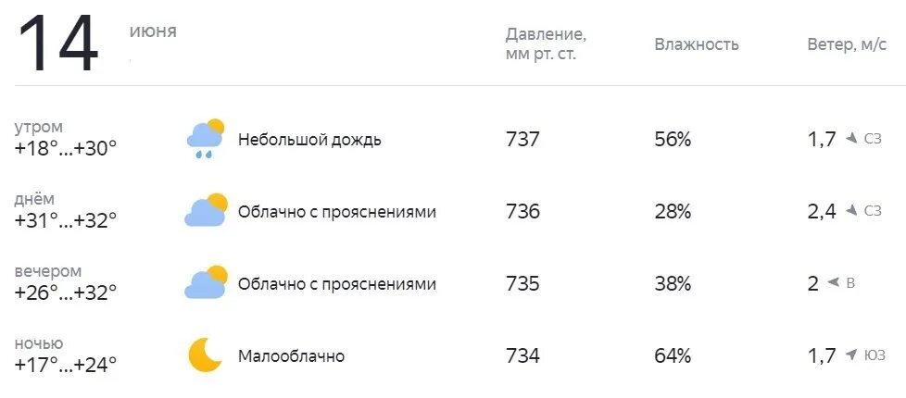Image resolution: width=906 pixels, height=398 pixels.
Task: Select the днём time-of-day row label
Action: pyautogui.click(x=35, y=199)
